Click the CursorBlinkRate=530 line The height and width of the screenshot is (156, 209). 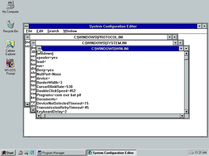coord(55,87)
